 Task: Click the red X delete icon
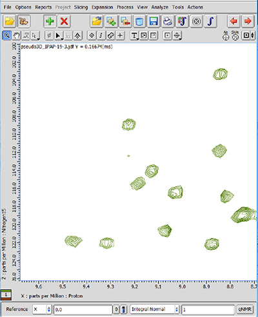click(64, 21)
